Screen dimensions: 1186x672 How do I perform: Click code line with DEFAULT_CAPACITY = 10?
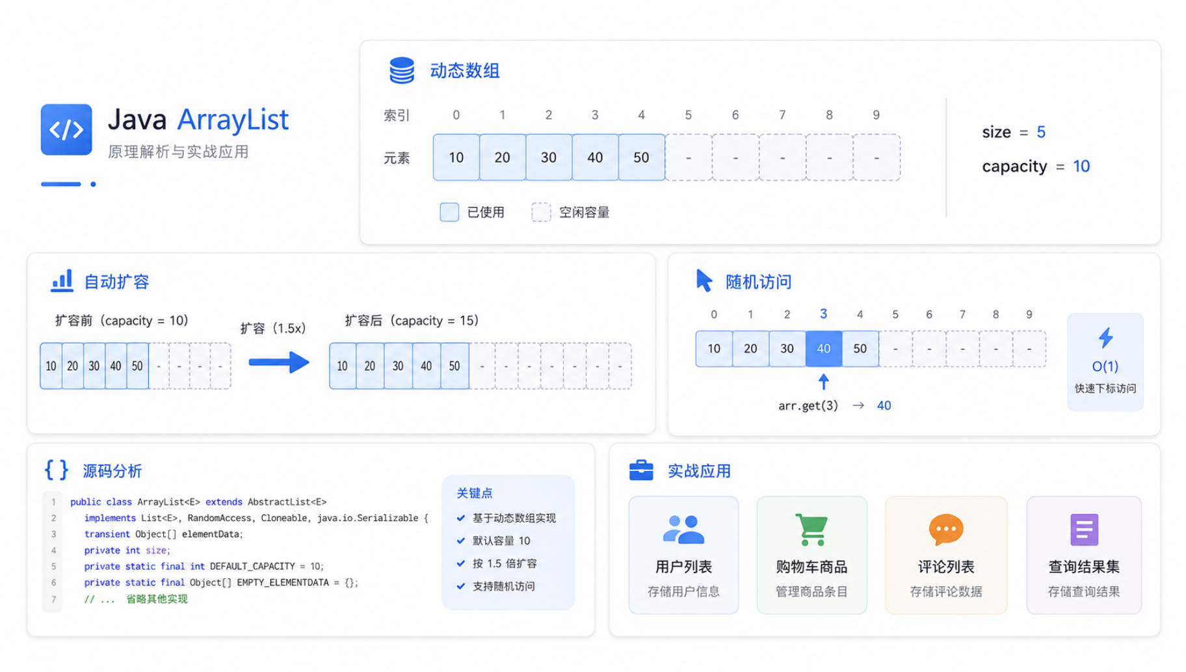pos(204,567)
